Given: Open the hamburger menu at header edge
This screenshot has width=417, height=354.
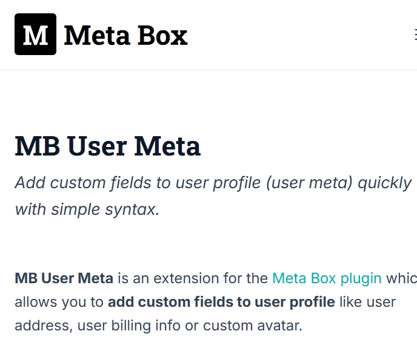Looking at the screenshot, I should tap(415, 34).
